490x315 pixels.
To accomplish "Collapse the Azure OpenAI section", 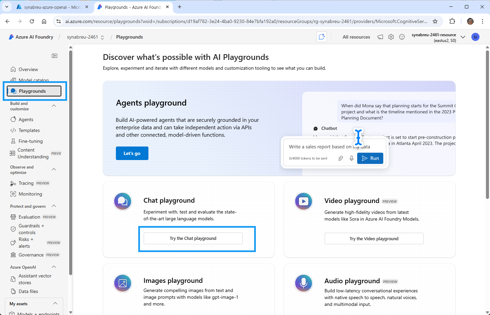I will click(x=54, y=267).
